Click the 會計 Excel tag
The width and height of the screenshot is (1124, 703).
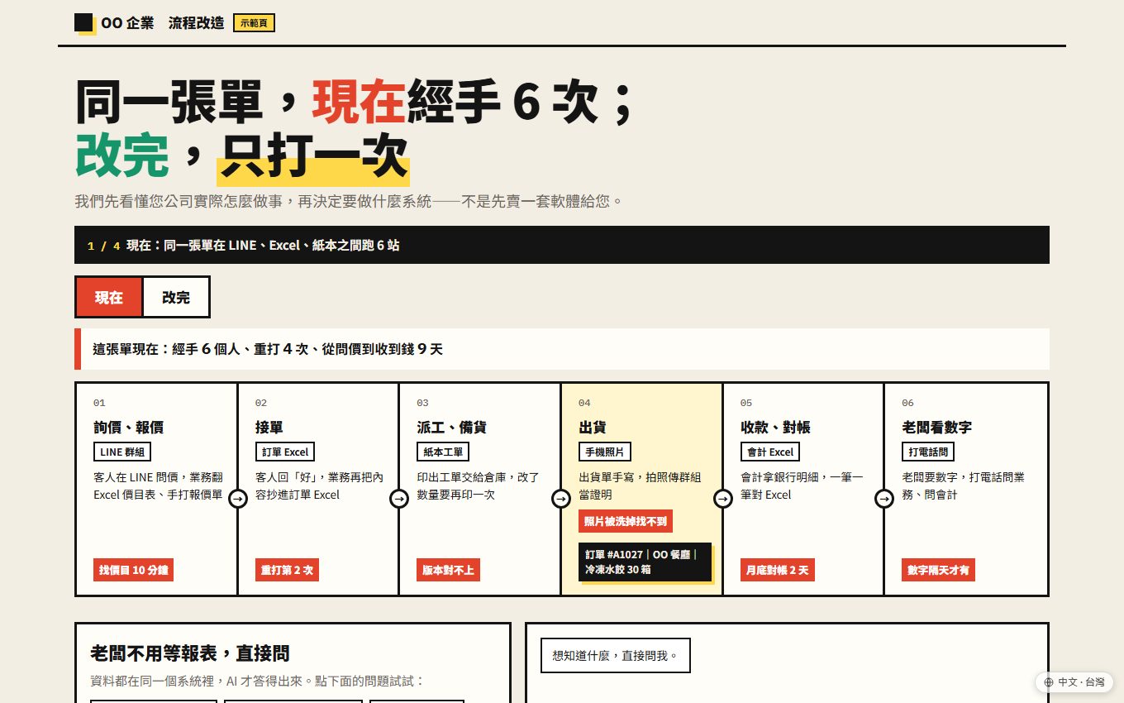click(x=770, y=452)
